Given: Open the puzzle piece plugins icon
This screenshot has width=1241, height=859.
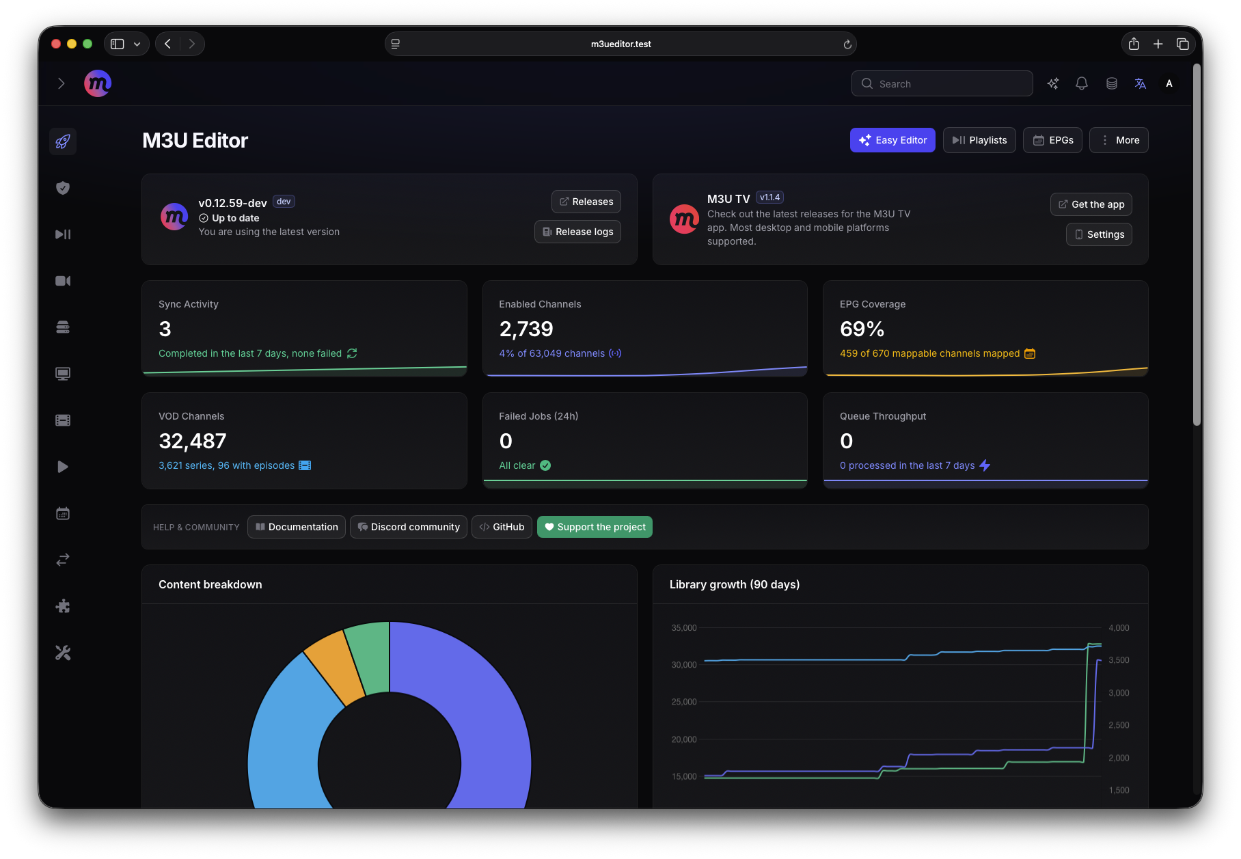Looking at the screenshot, I should point(63,606).
